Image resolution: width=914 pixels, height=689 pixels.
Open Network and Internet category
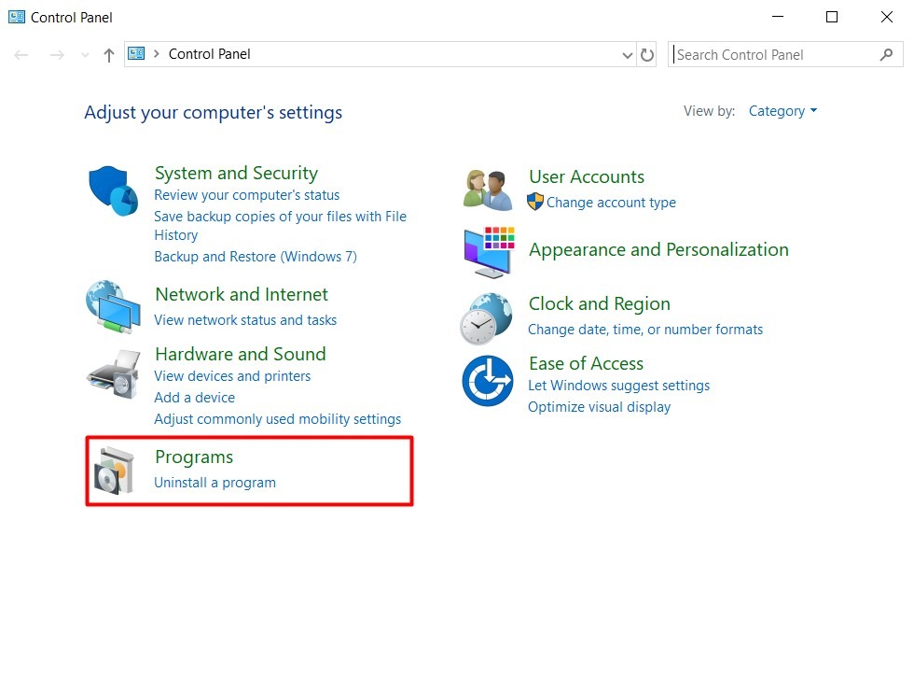coord(242,294)
